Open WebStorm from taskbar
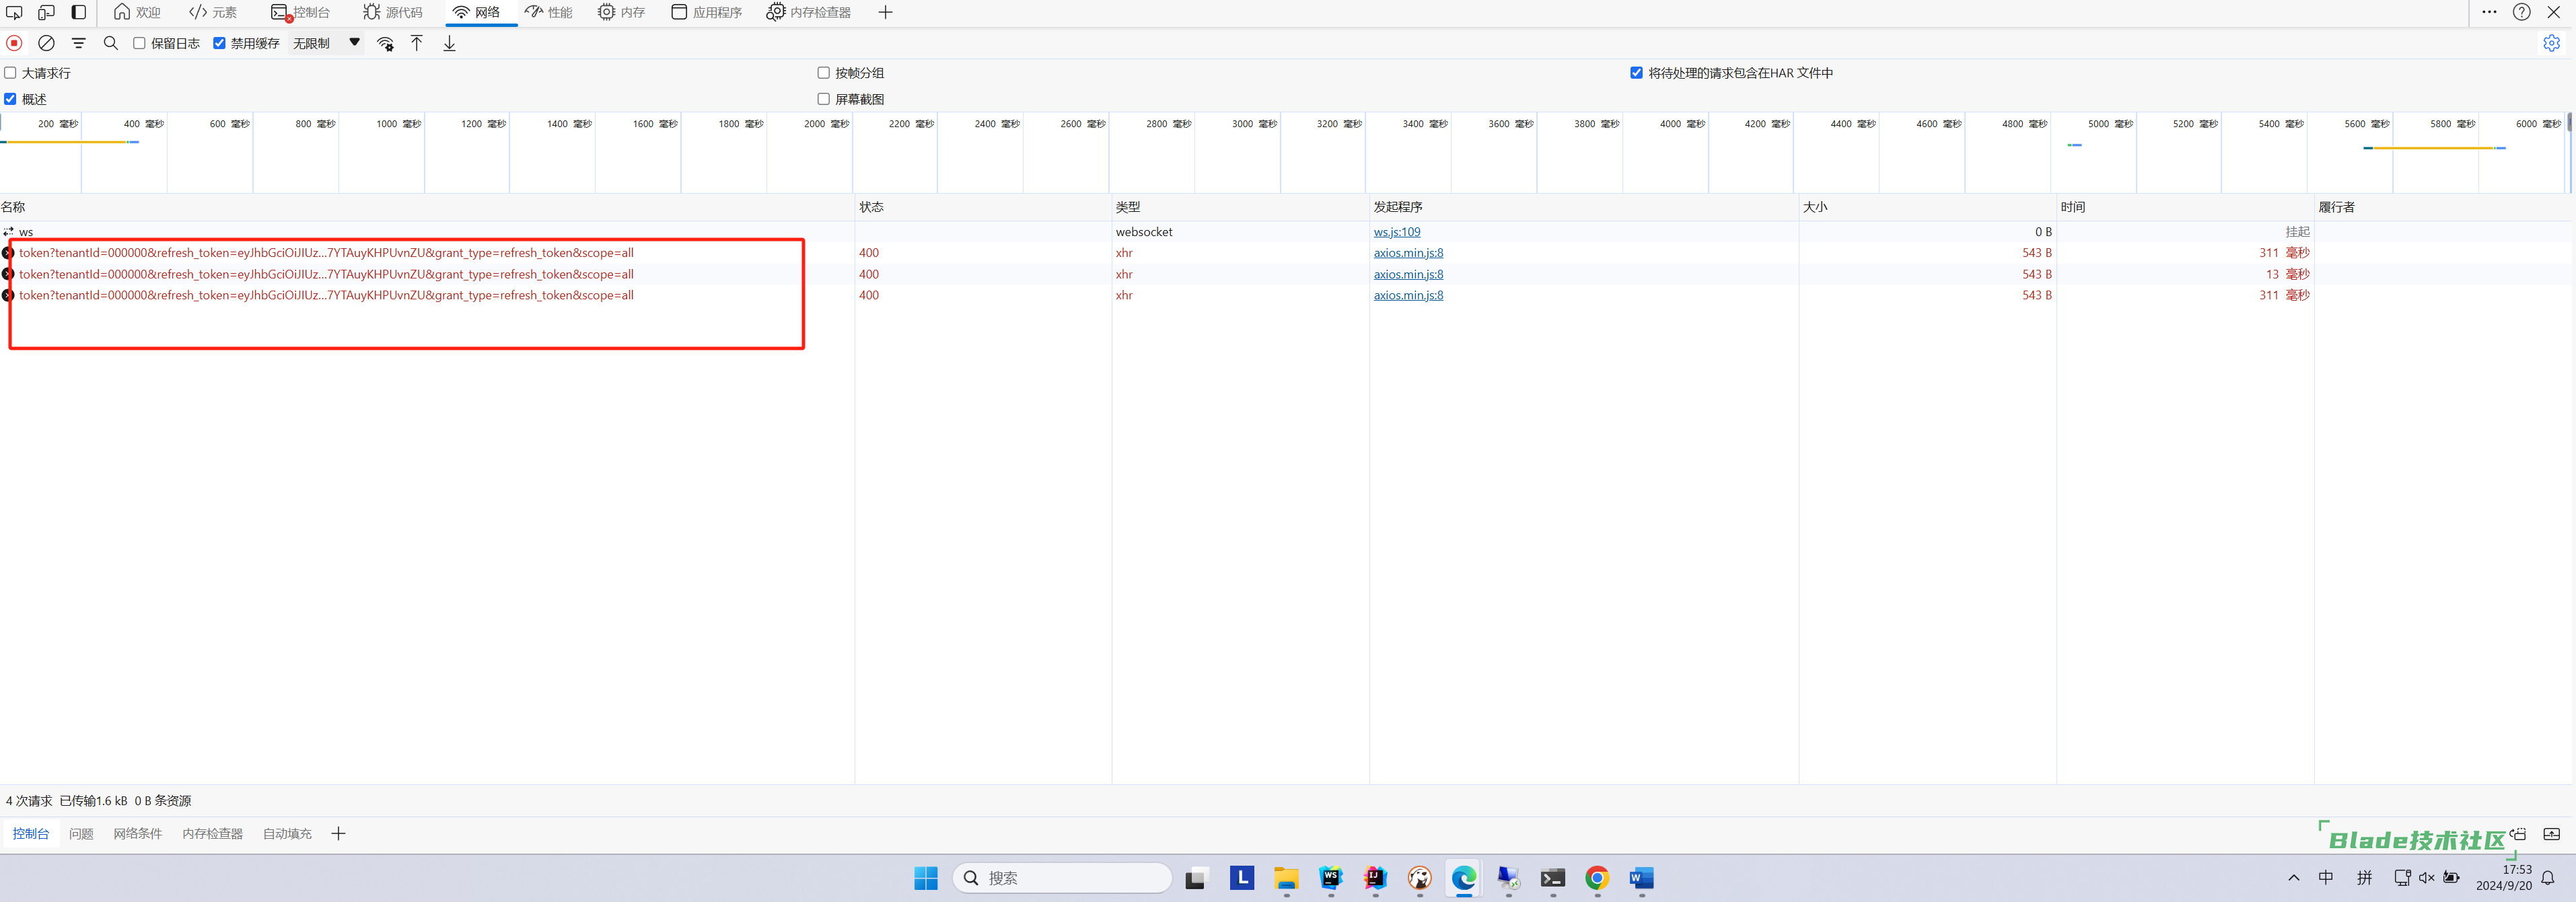 click(1330, 877)
